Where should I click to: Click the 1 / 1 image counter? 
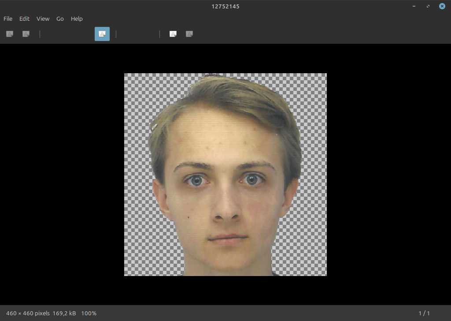click(424, 313)
